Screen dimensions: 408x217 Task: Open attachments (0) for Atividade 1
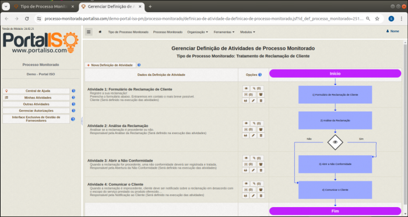[x=257, y=88]
